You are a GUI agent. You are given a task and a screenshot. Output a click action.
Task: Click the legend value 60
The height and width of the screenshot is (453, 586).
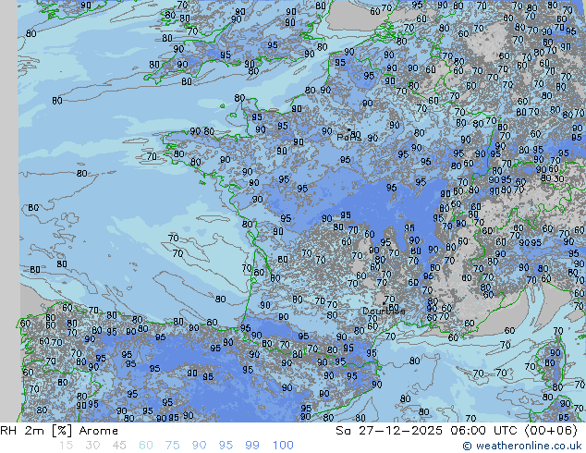coord(146,446)
